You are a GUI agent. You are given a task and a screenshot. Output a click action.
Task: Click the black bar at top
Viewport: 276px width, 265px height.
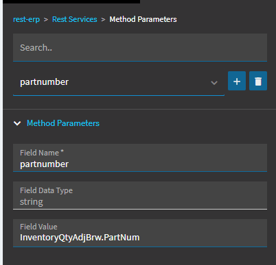pyautogui.click(x=71, y=1)
